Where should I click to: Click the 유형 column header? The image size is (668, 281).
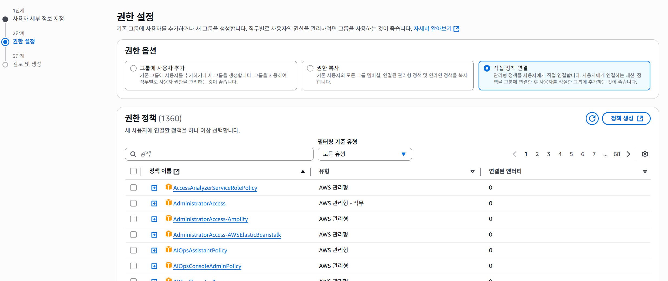coord(324,171)
